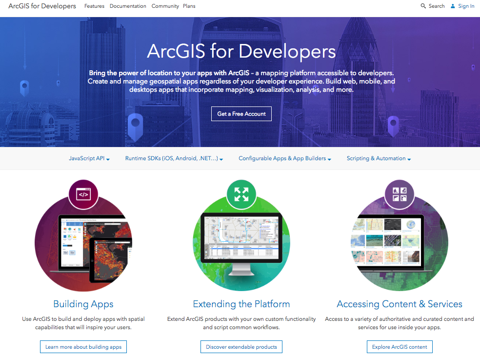480x358 pixels.
Task: Click the Explore ArcGIS content button
Action: (400, 347)
